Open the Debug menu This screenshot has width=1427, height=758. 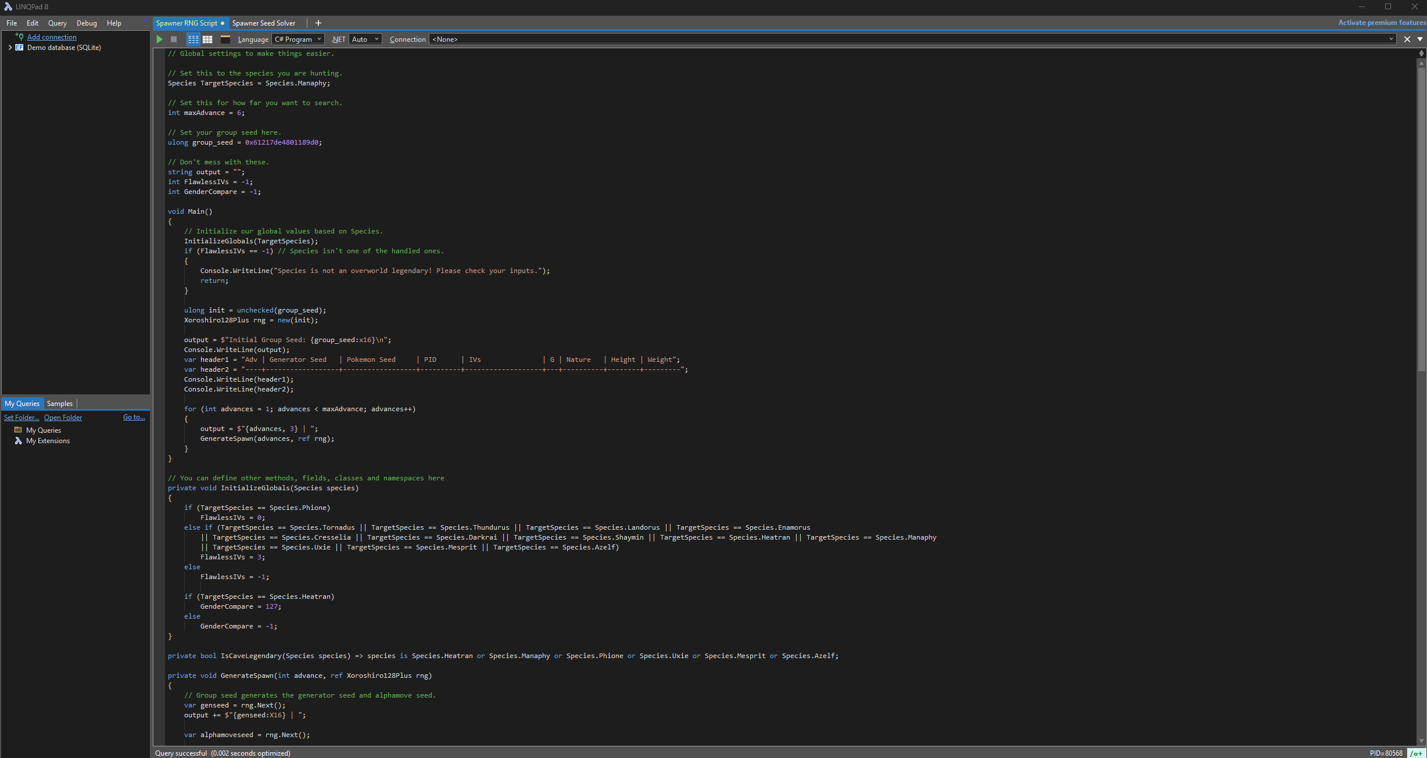click(x=87, y=23)
